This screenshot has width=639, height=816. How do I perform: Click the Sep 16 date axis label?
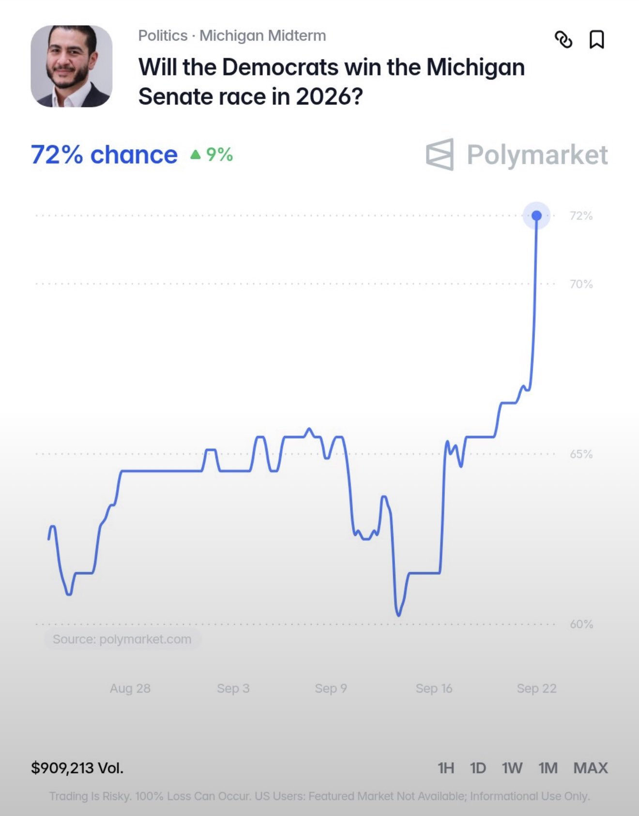(x=434, y=688)
